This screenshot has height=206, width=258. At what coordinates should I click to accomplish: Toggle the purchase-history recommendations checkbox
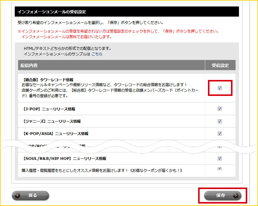click(220, 168)
